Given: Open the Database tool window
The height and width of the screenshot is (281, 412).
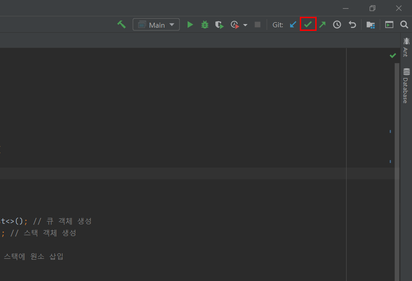Looking at the screenshot, I should coord(406,86).
